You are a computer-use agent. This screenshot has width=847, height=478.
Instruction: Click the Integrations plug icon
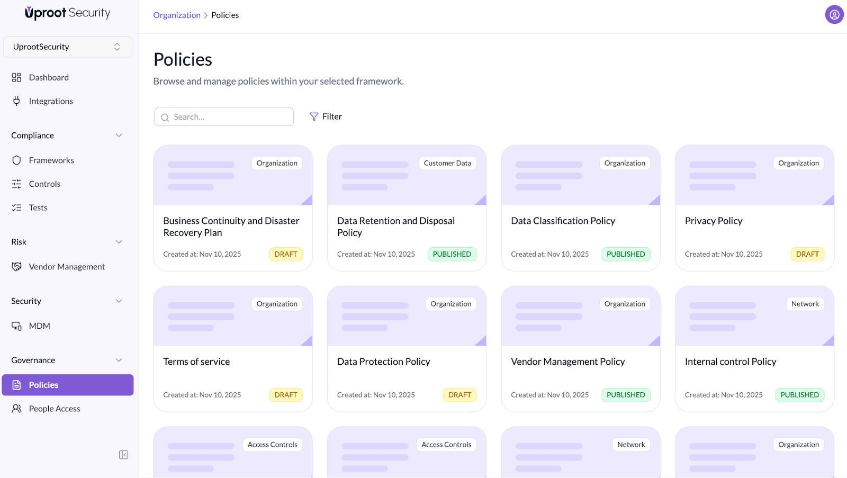(16, 101)
